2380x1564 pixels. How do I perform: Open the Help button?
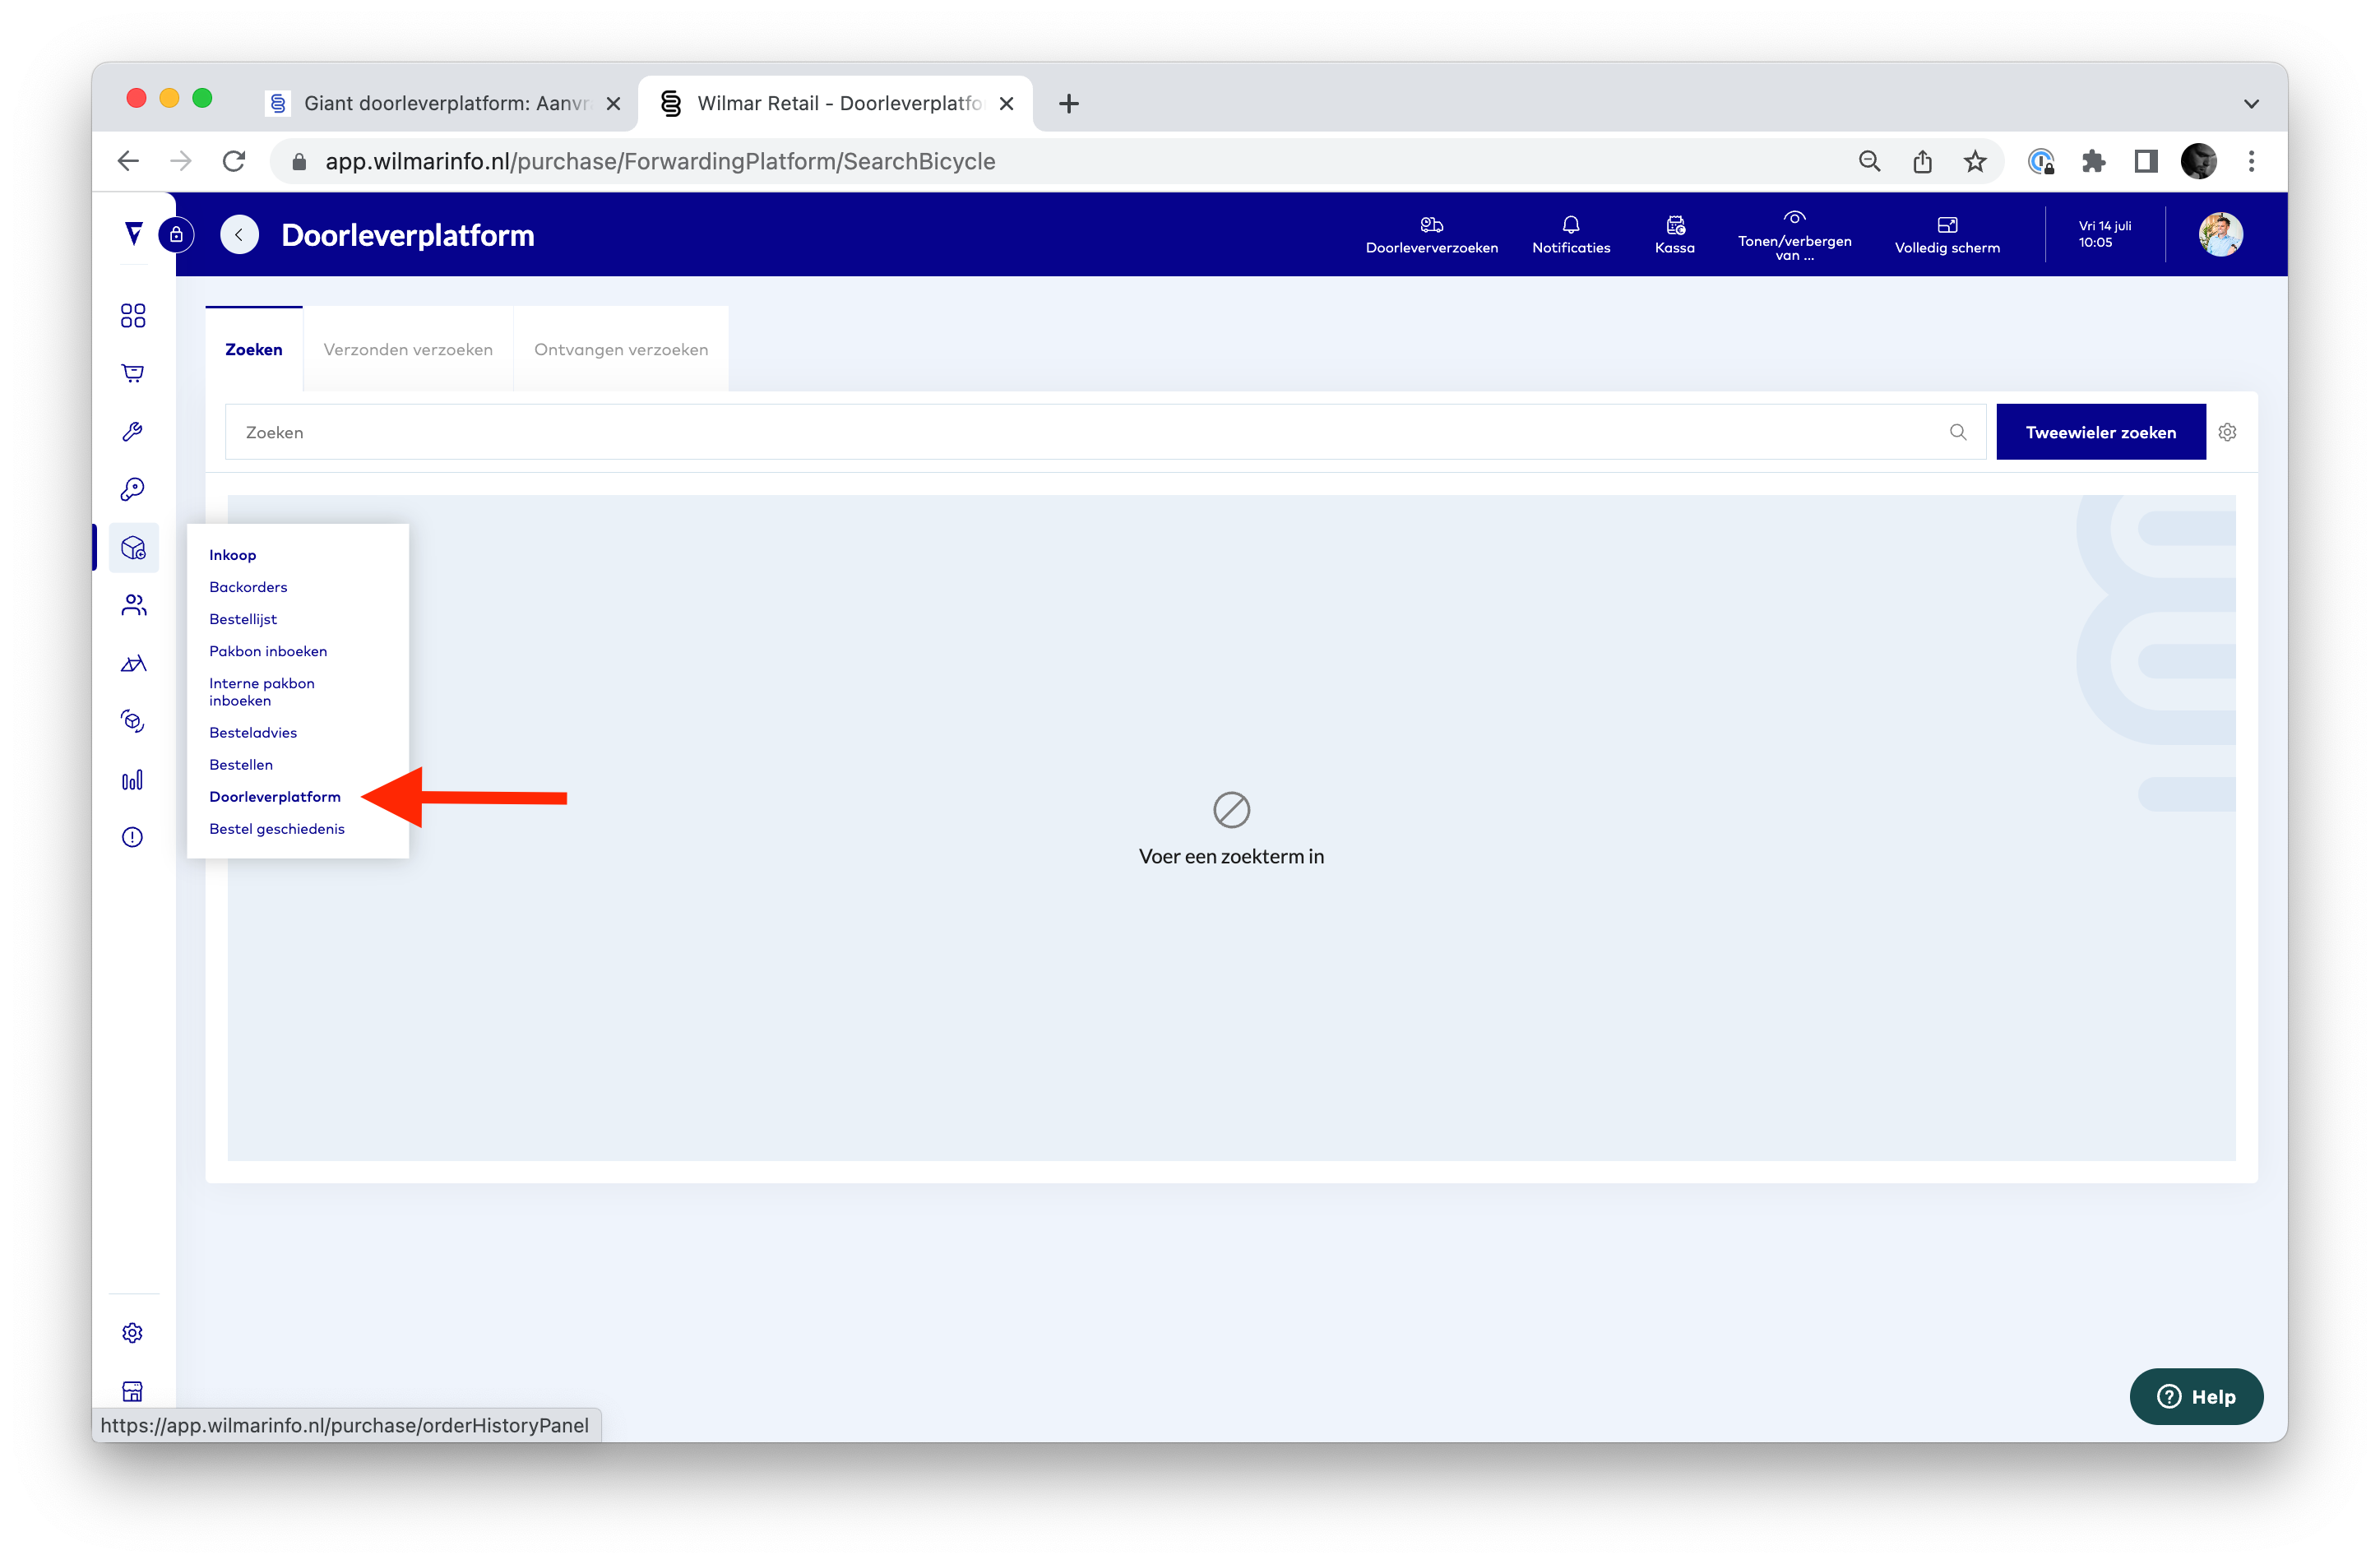(x=2195, y=1396)
